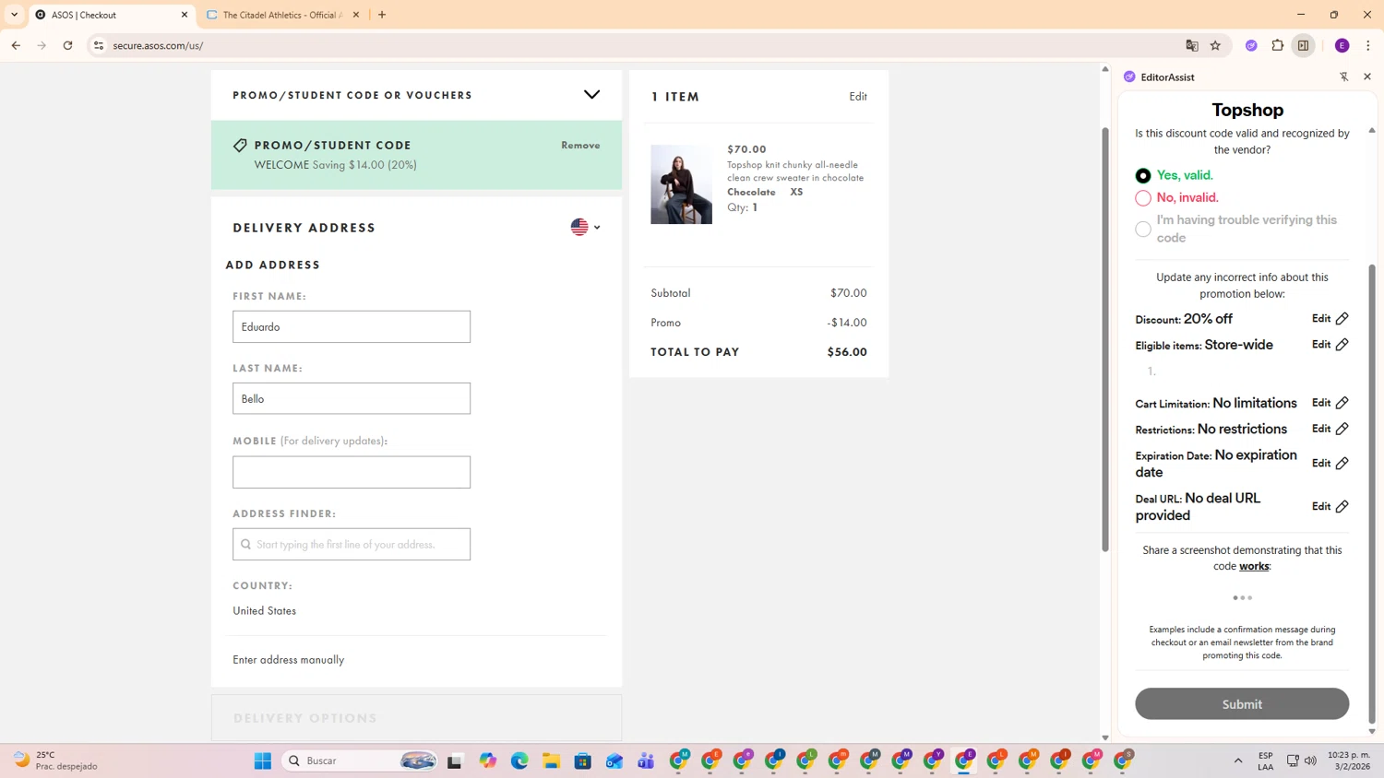Click the Windows taskbar search box
1384x778 pixels.
(360, 760)
